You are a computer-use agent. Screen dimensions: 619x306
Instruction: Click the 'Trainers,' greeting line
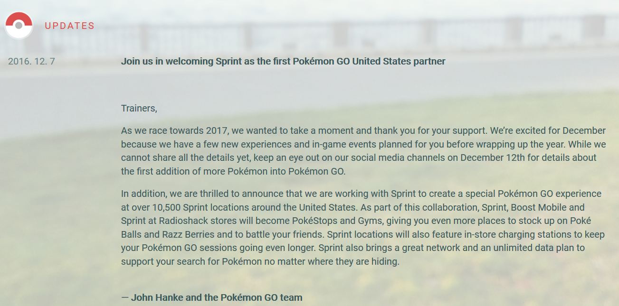(139, 108)
